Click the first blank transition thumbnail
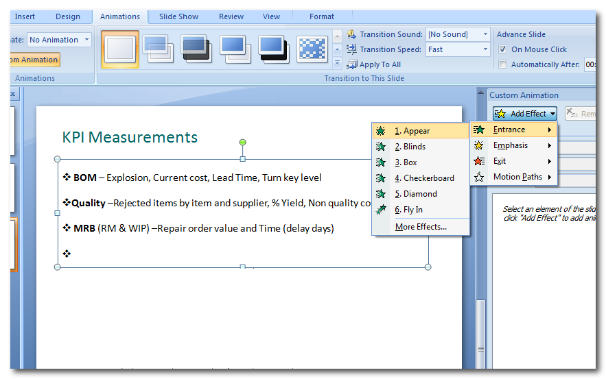Image resolution: width=606 pixels, height=379 pixels. (x=120, y=49)
